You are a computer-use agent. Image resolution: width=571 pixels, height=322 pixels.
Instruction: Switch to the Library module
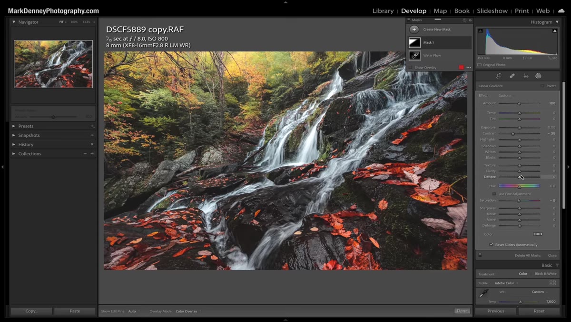[x=383, y=11]
